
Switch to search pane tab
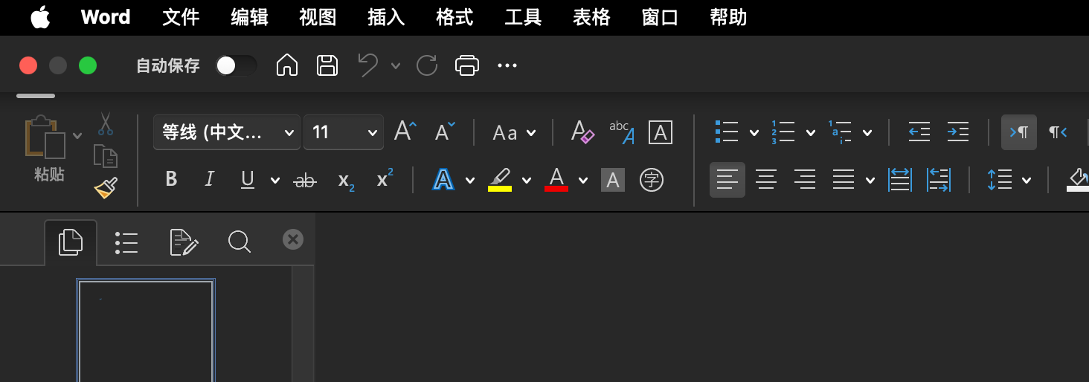(240, 242)
